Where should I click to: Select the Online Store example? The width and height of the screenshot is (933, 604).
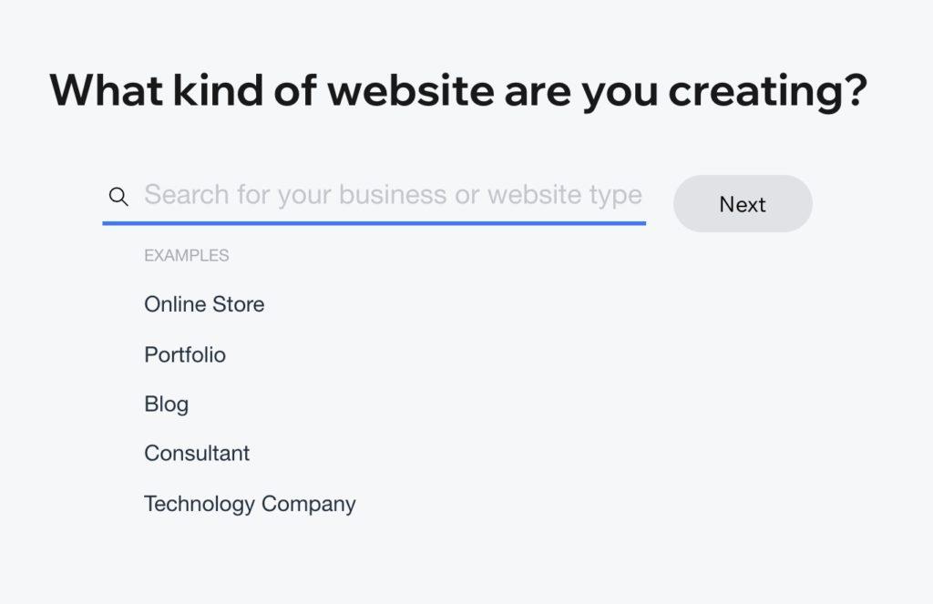(204, 304)
